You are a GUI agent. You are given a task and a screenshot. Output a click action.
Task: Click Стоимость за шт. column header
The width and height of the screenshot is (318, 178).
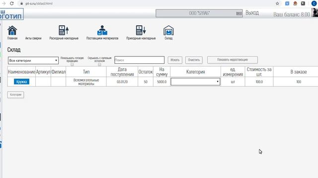[259, 72]
